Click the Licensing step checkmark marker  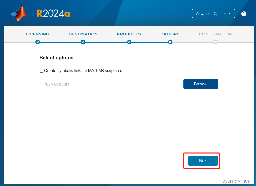[x=38, y=42]
